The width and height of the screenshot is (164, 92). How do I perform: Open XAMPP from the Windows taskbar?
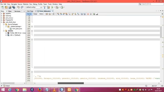point(69,90)
